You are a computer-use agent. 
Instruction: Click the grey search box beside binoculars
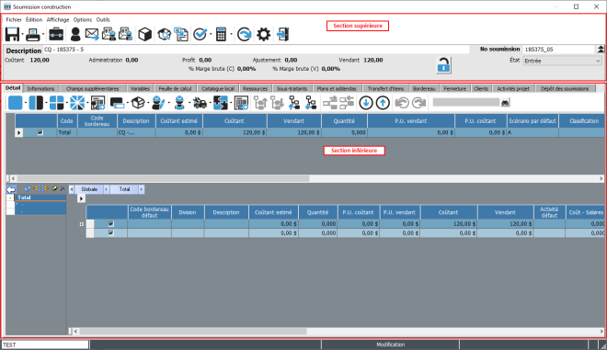click(466, 103)
